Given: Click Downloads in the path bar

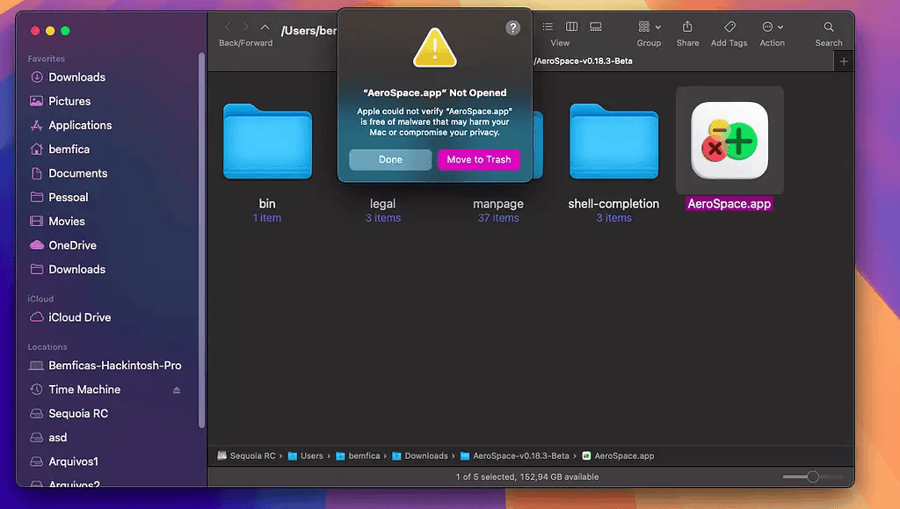Looking at the screenshot, I should click(425, 456).
